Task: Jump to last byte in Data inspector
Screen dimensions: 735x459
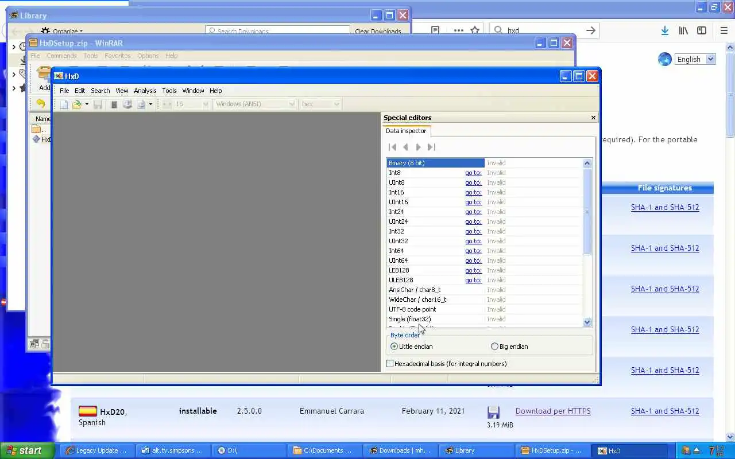Action: [432, 147]
